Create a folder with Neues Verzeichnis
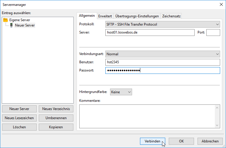This screenshot has height=148, width=226. [56, 109]
